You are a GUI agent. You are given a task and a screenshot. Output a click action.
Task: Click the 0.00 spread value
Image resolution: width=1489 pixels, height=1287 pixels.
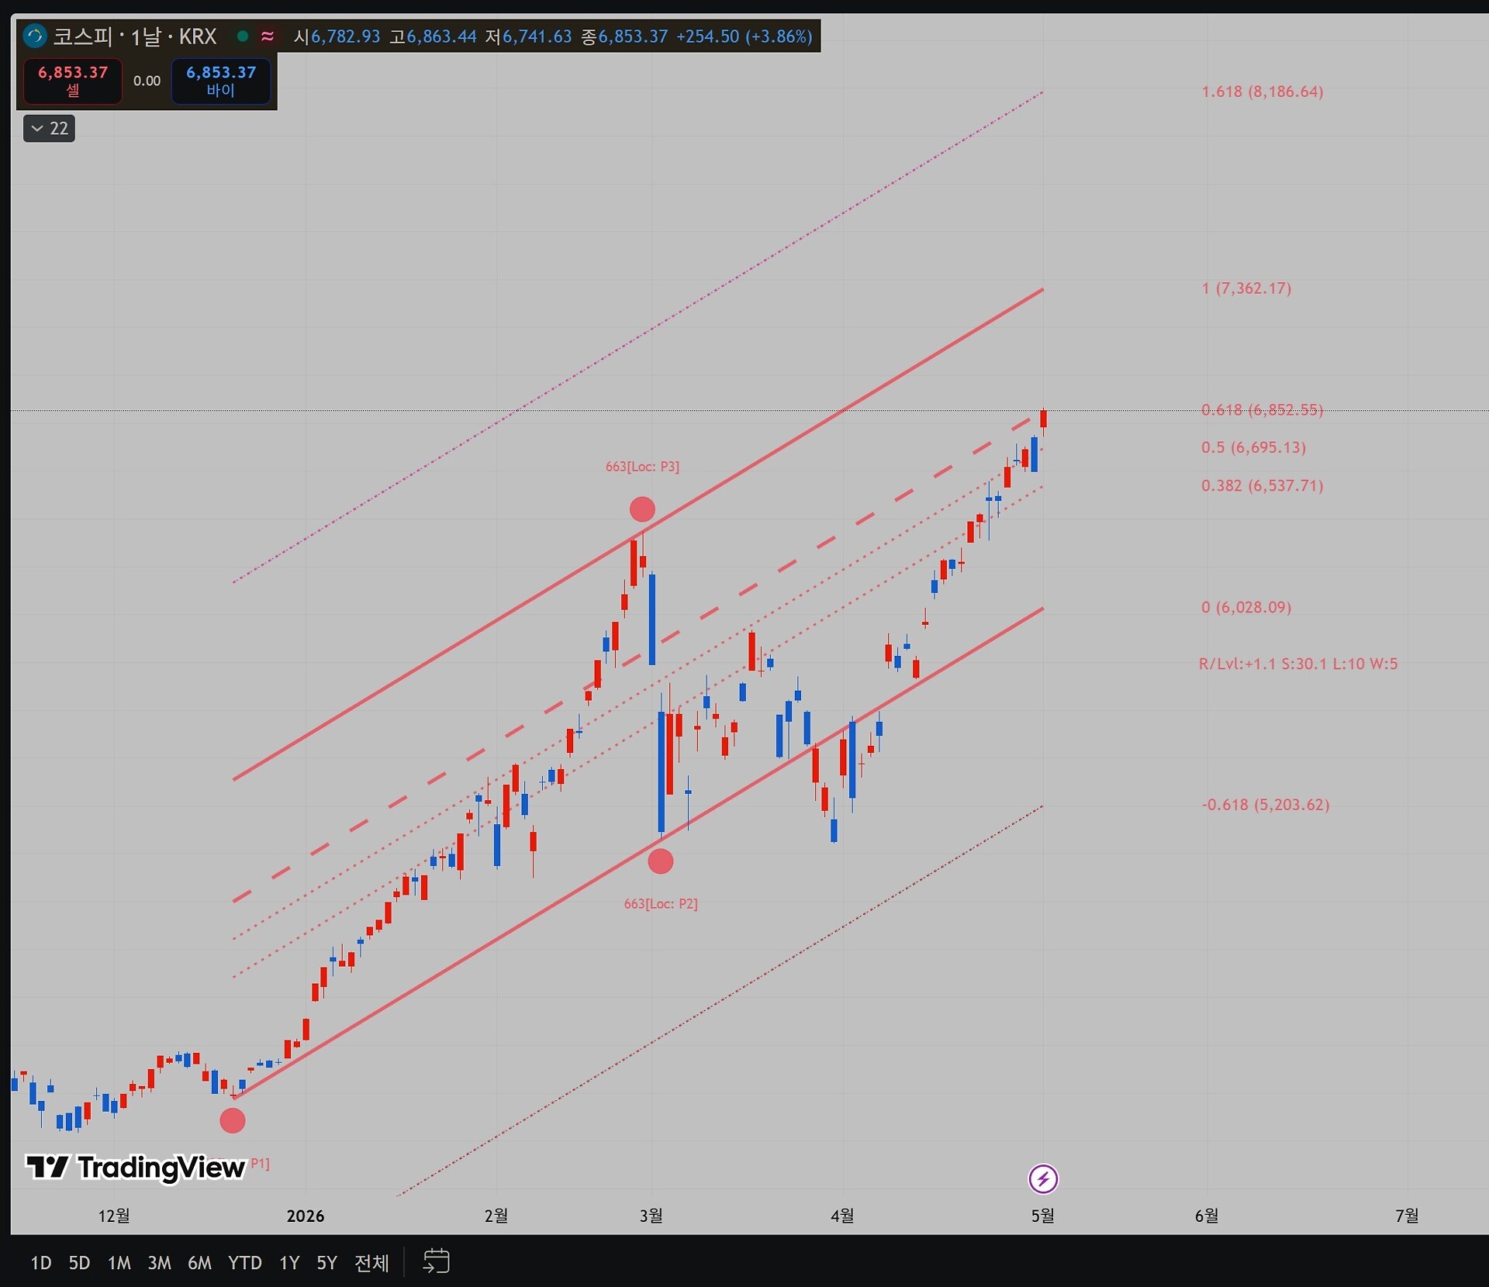[147, 81]
